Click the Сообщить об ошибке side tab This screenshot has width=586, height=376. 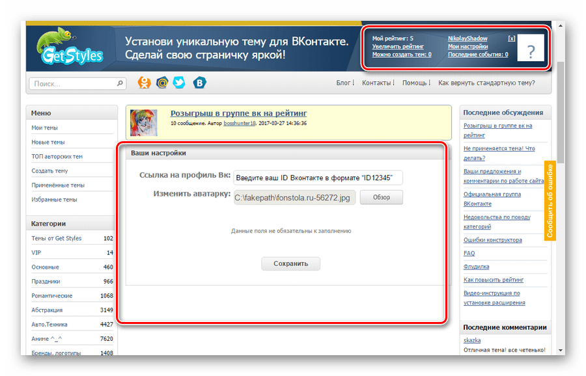pyautogui.click(x=550, y=201)
